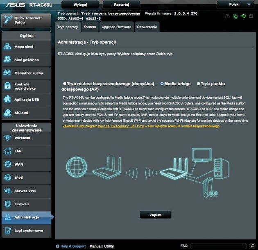Click the Serwer VPN icon

click(x=8, y=191)
